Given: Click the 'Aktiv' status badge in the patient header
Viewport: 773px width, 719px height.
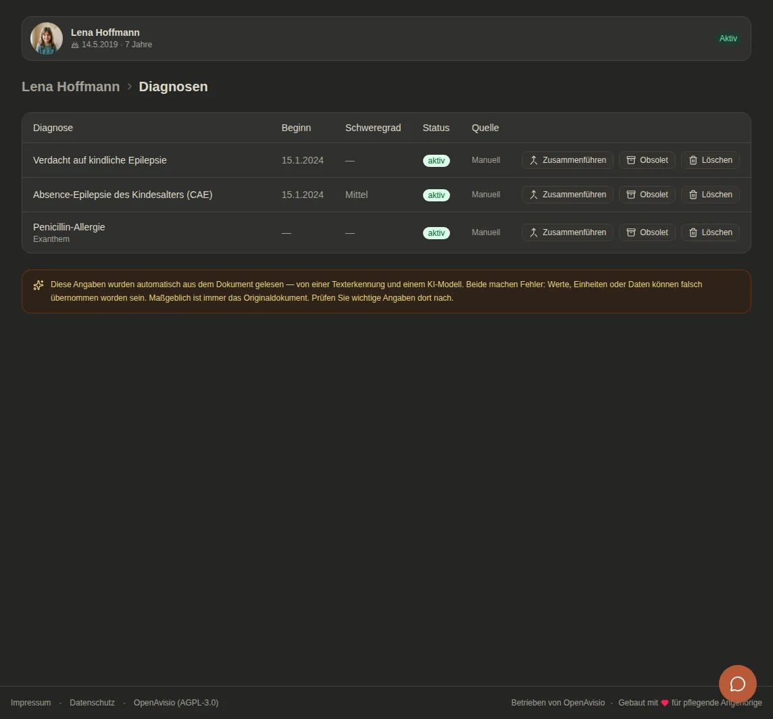Looking at the screenshot, I should click(x=728, y=39).
